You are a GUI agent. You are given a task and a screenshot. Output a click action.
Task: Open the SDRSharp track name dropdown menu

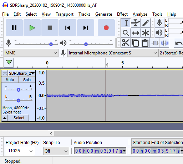[22, 73]
